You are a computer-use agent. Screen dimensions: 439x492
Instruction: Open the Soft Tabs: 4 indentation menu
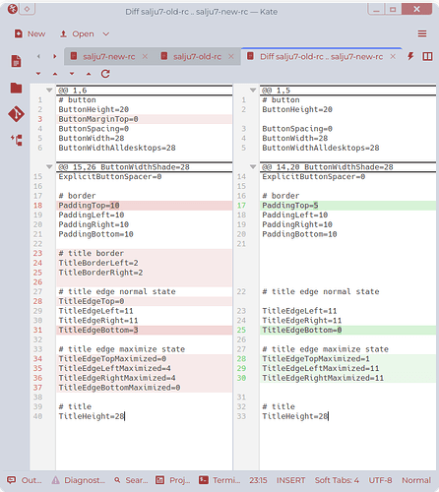337,480
